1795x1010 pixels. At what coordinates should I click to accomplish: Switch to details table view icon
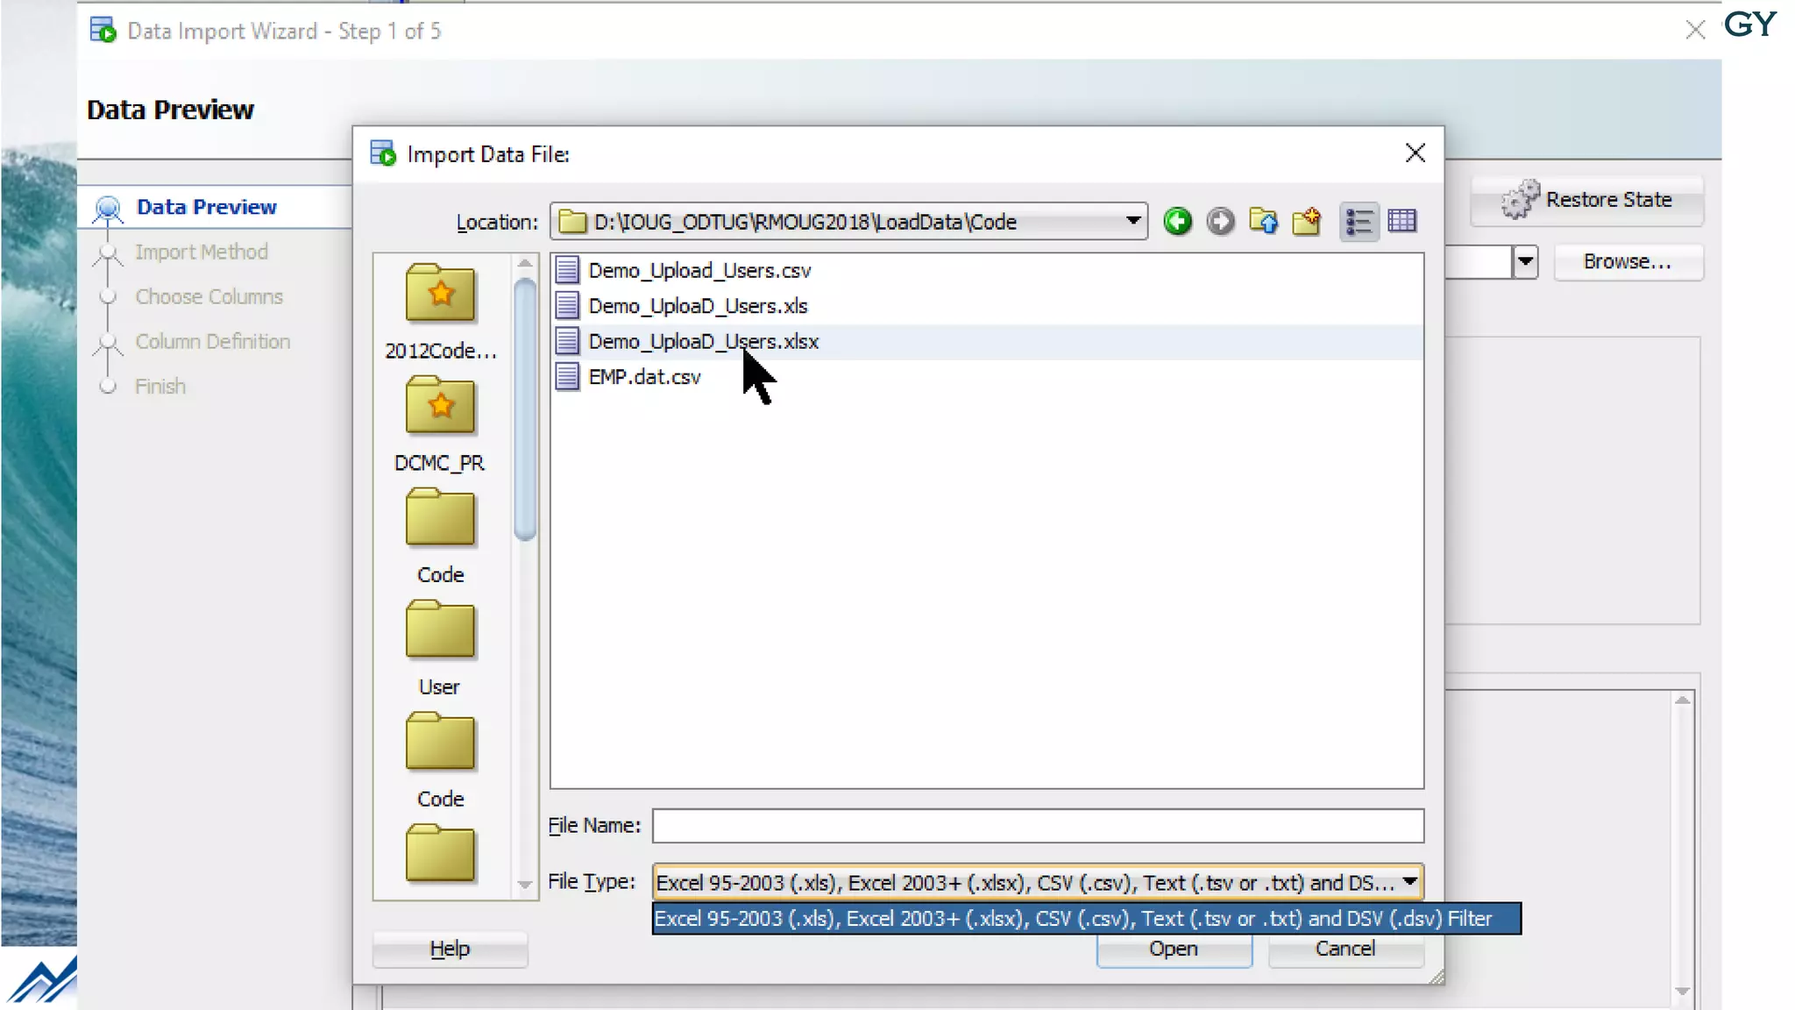tap(1402, 221)
